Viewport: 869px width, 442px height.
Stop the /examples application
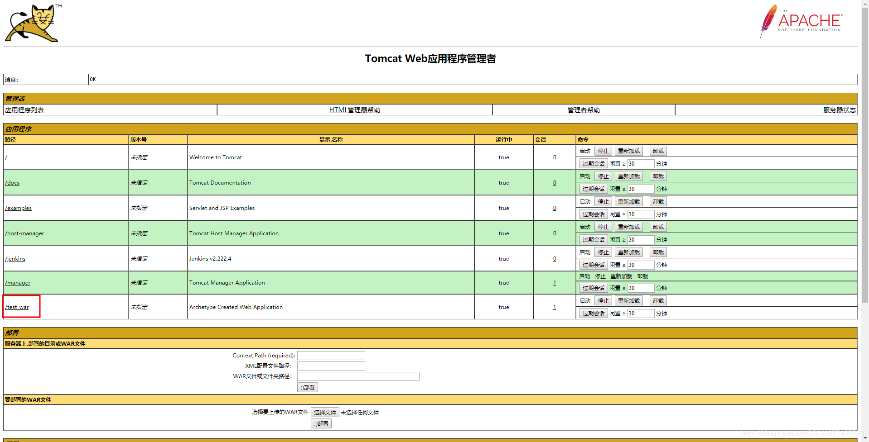click(x=603, y=202)
